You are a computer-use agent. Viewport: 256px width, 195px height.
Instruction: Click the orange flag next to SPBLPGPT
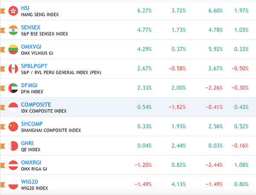(3, 69)
